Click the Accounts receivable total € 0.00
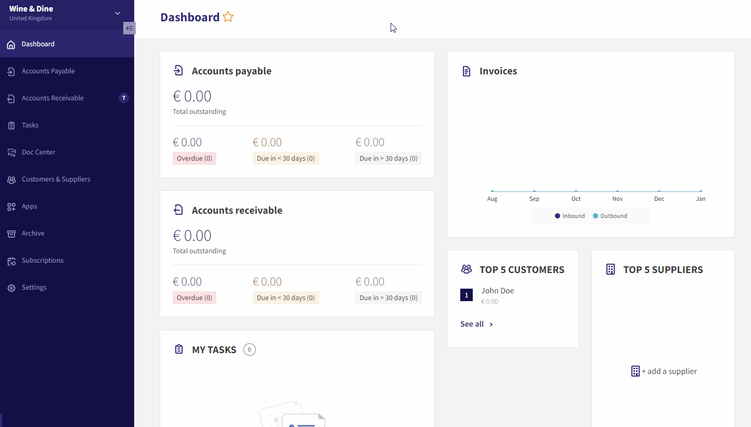Viewport: 751px width, 427px height. pyautogui.click(x=192, y=236)
